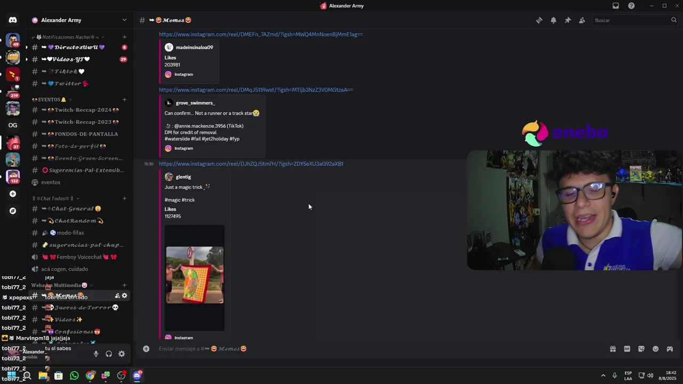Collapse Webadas Multimedia category

[x=62, y=285]
